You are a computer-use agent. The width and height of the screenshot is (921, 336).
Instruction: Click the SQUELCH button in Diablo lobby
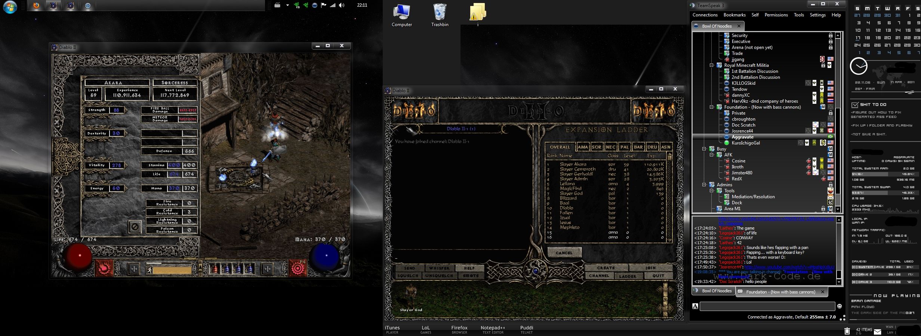coord(408,276)
